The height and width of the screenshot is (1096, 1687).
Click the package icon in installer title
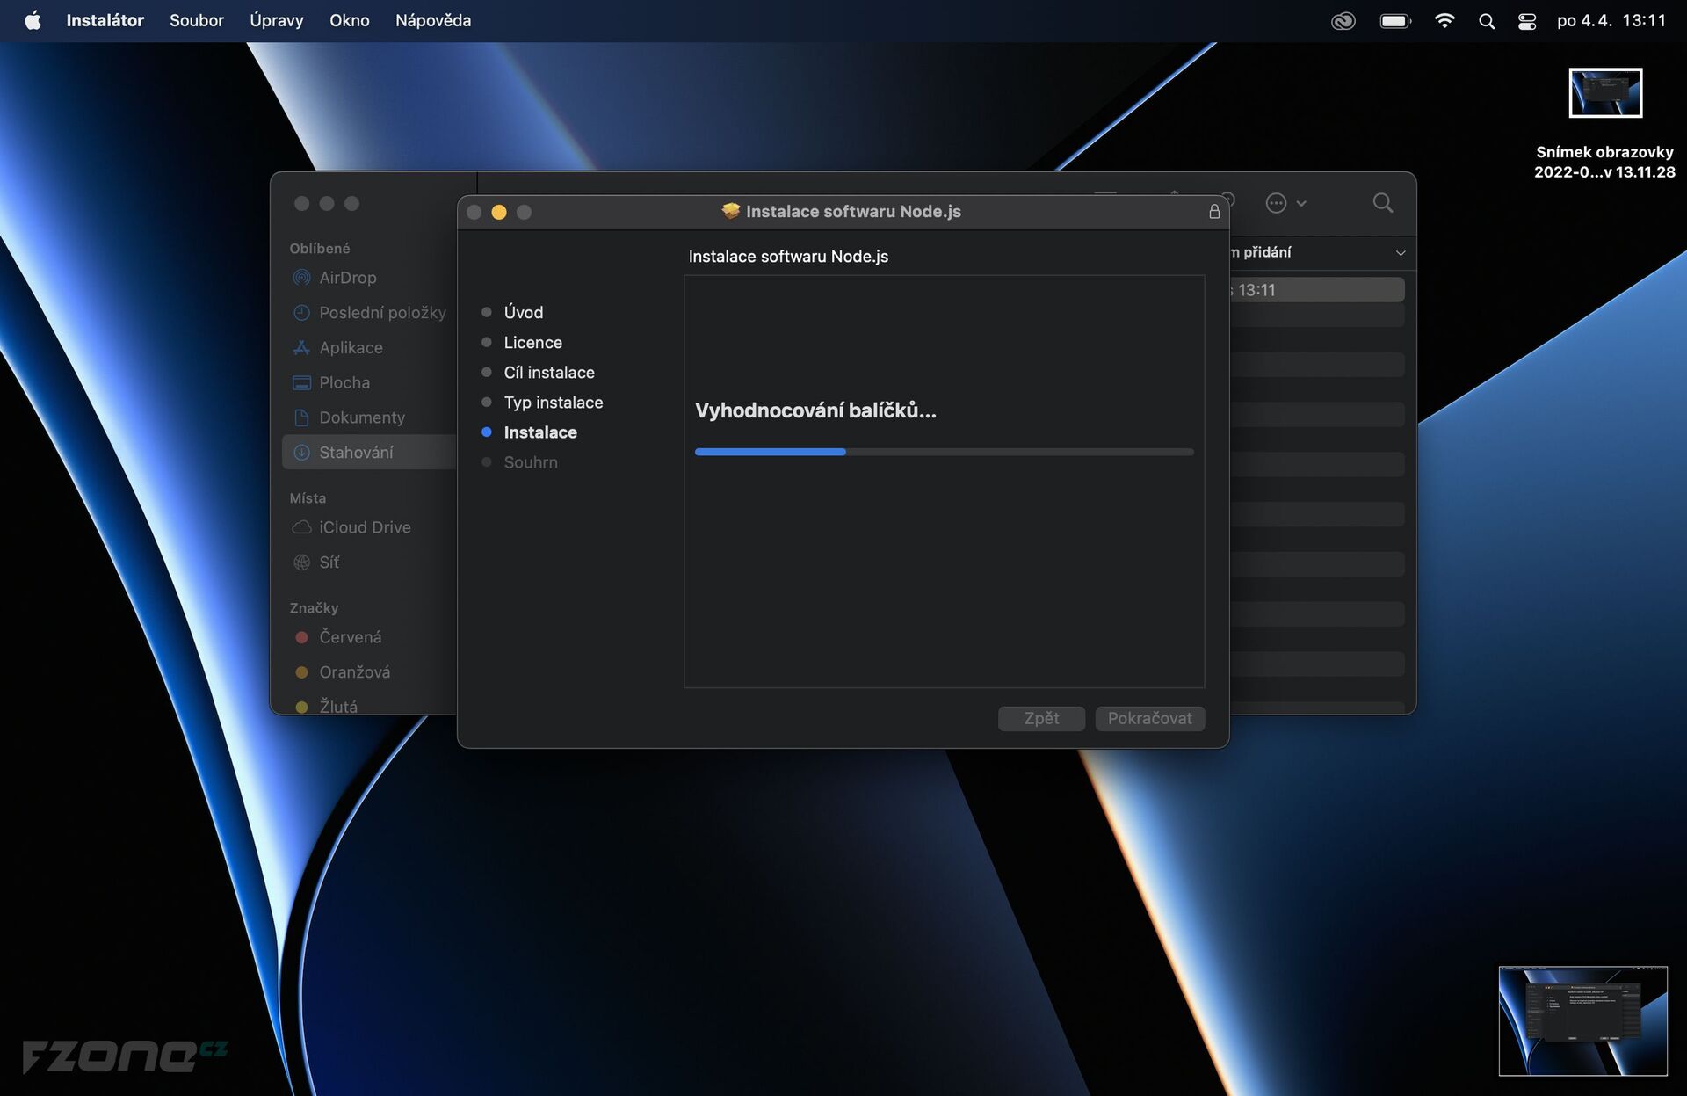(730, 211)
